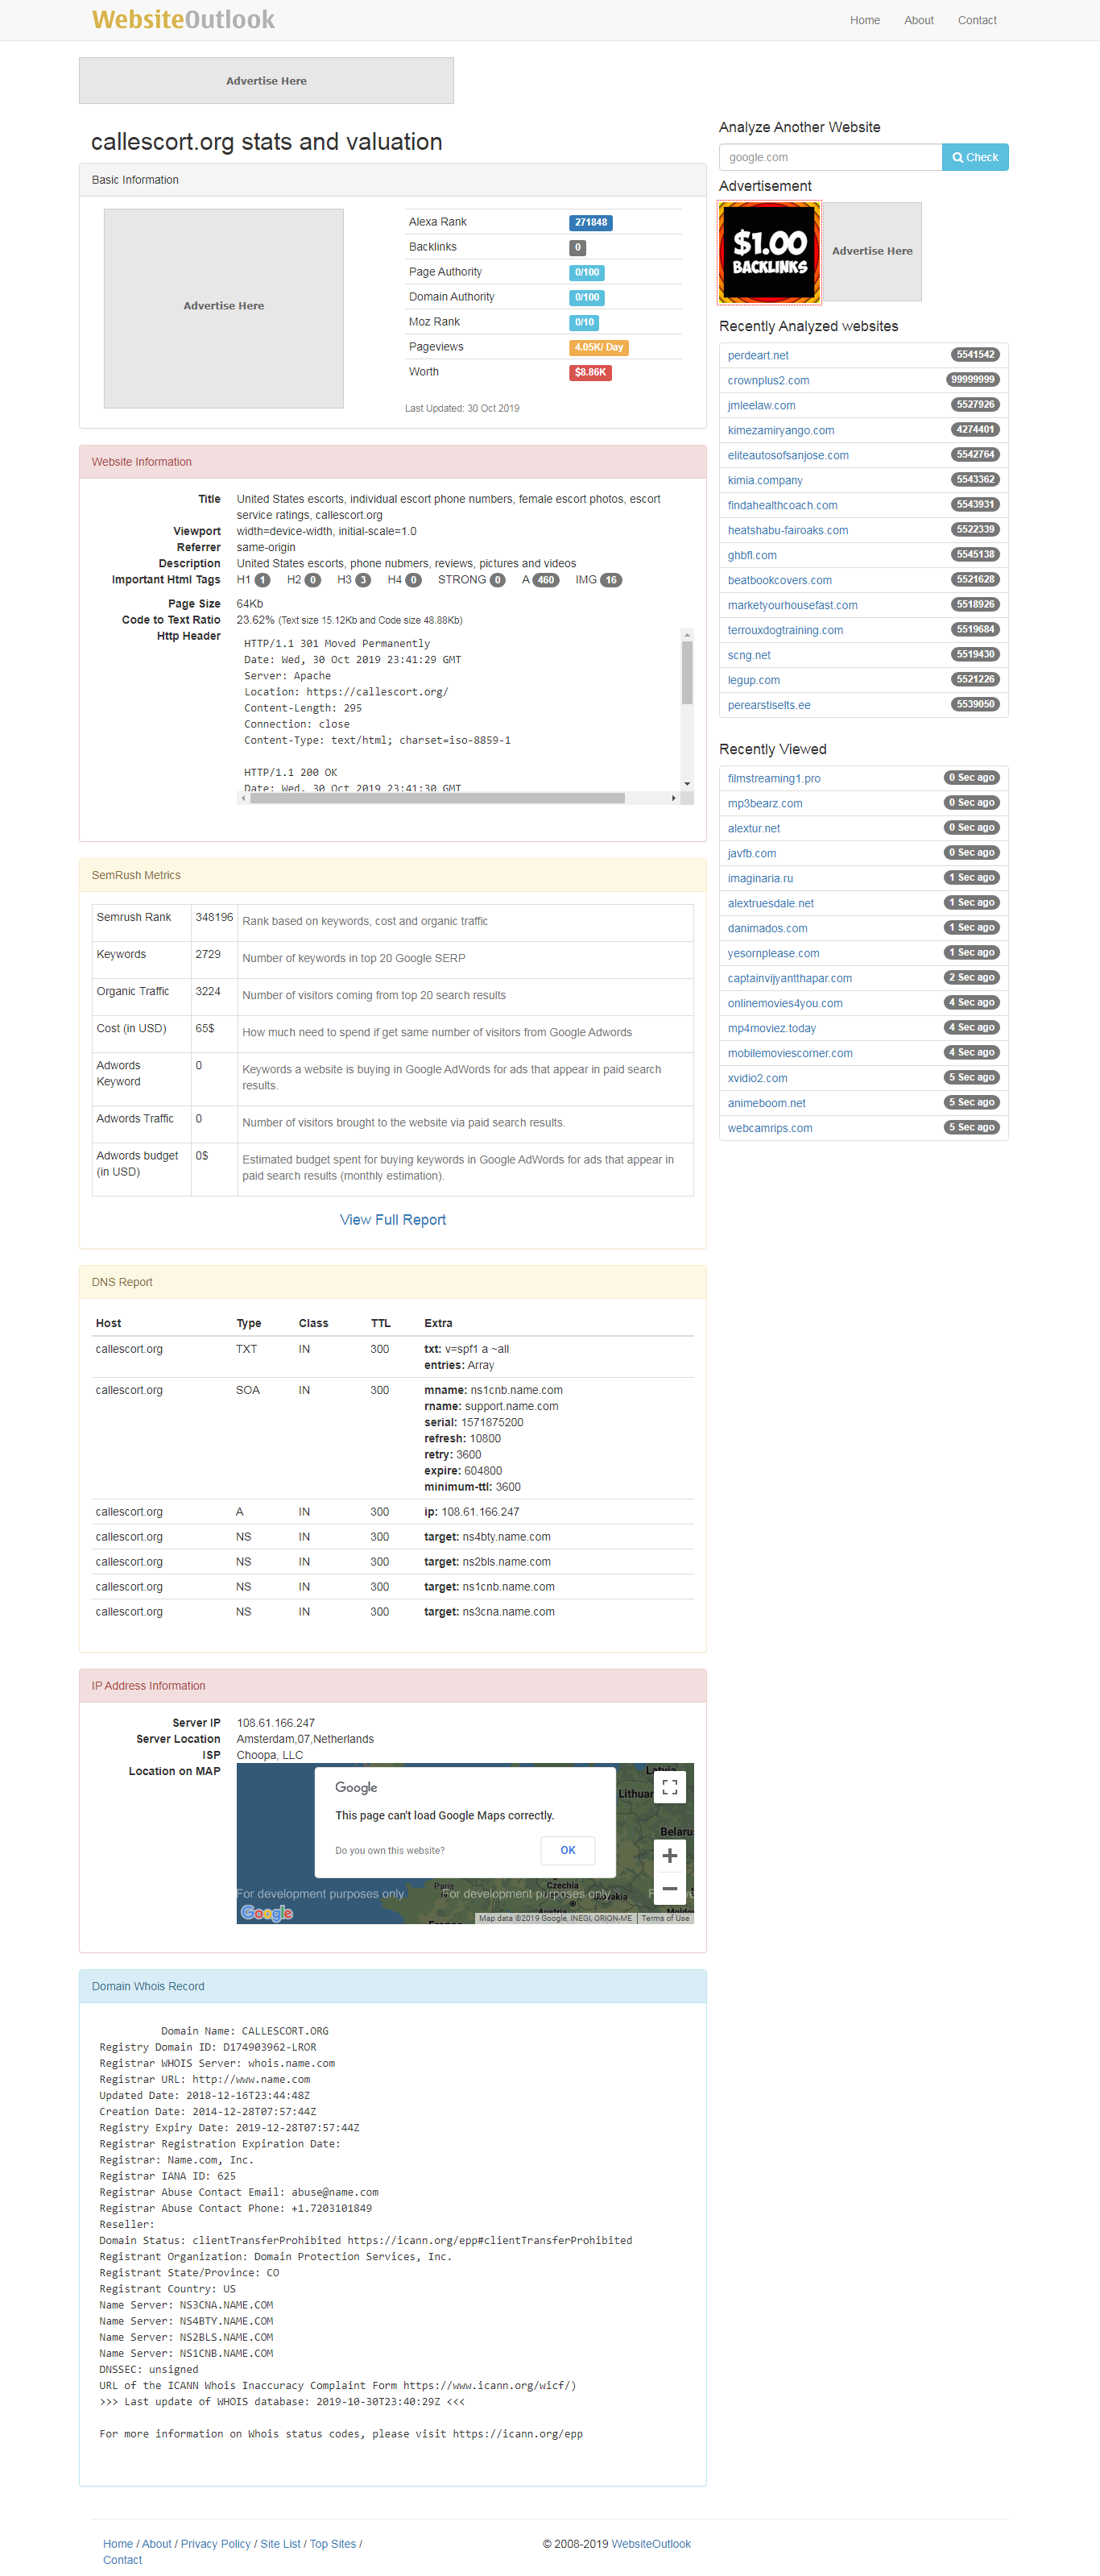
Task: Open mp4moviez.today link
Action: coord(771,1028)
